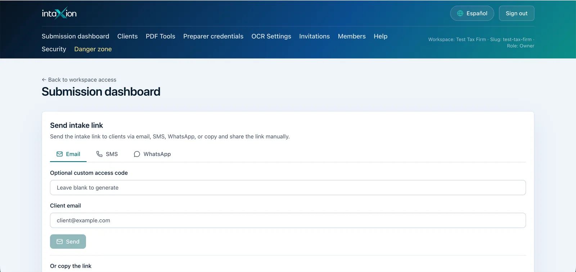576x272 pixels.
Task: Click the Client email label
Action: click(66, 205)
